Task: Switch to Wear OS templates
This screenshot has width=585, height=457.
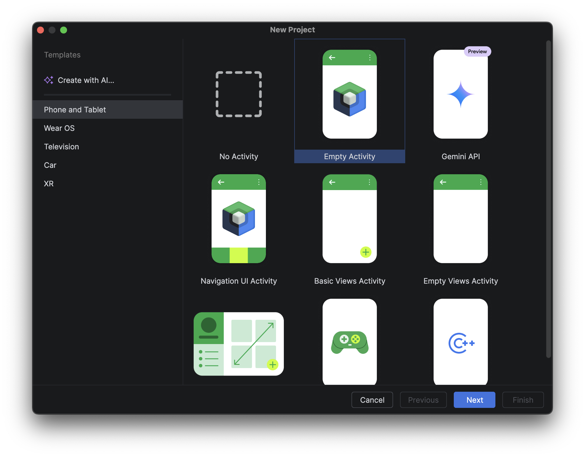Action: 108,128
